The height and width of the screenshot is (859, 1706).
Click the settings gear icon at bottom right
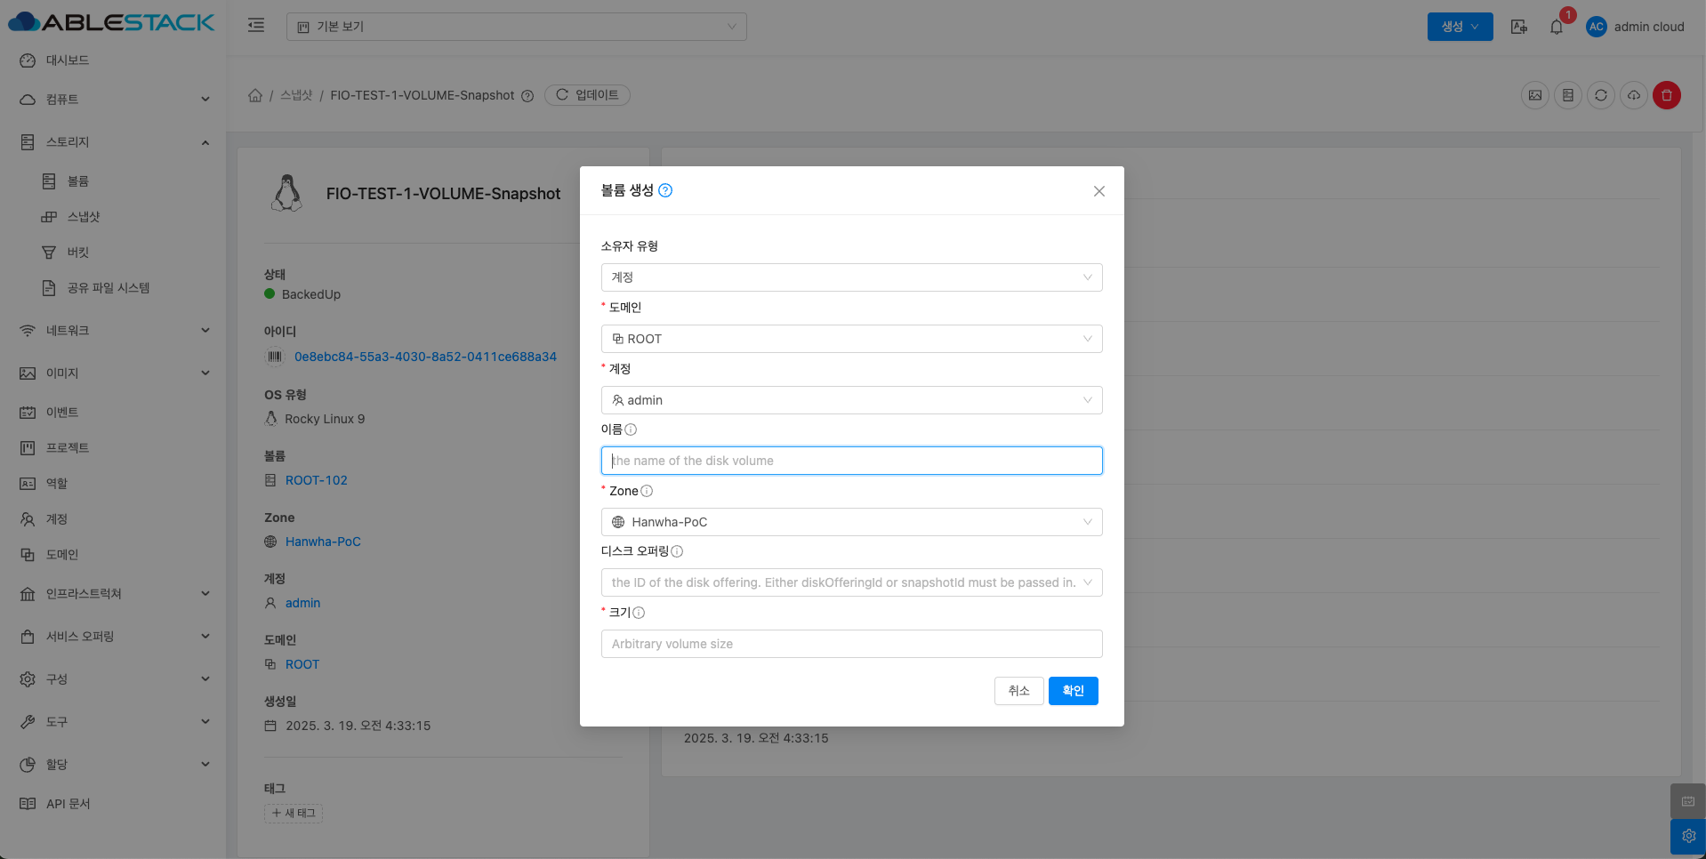[x=1687, y=836]
